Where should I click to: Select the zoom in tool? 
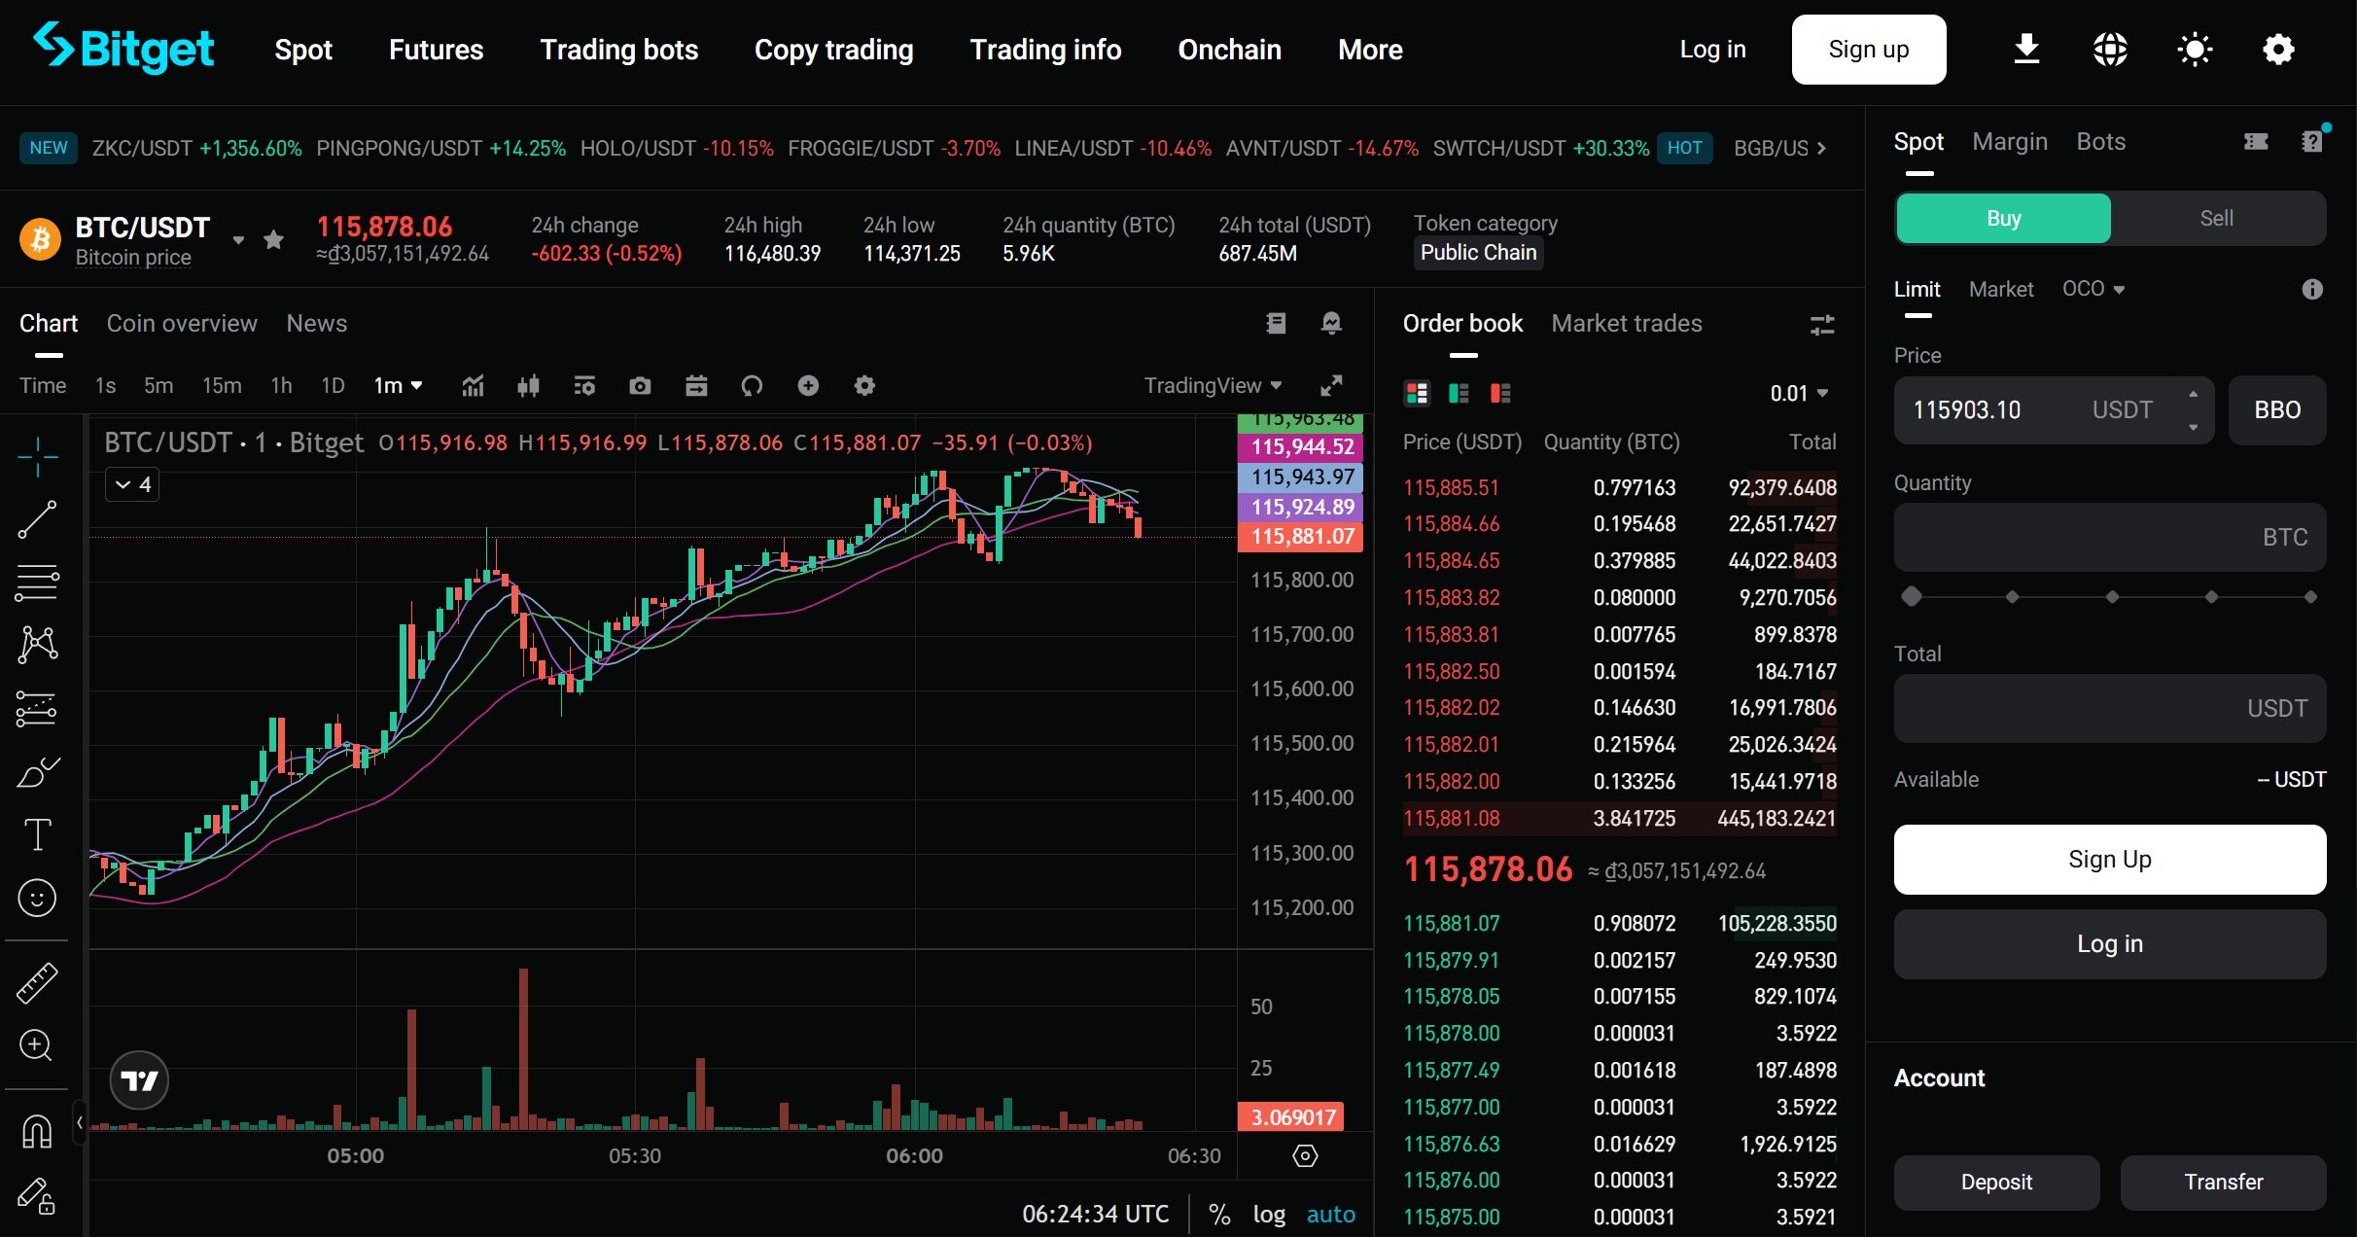click(x=36, y=1045)
